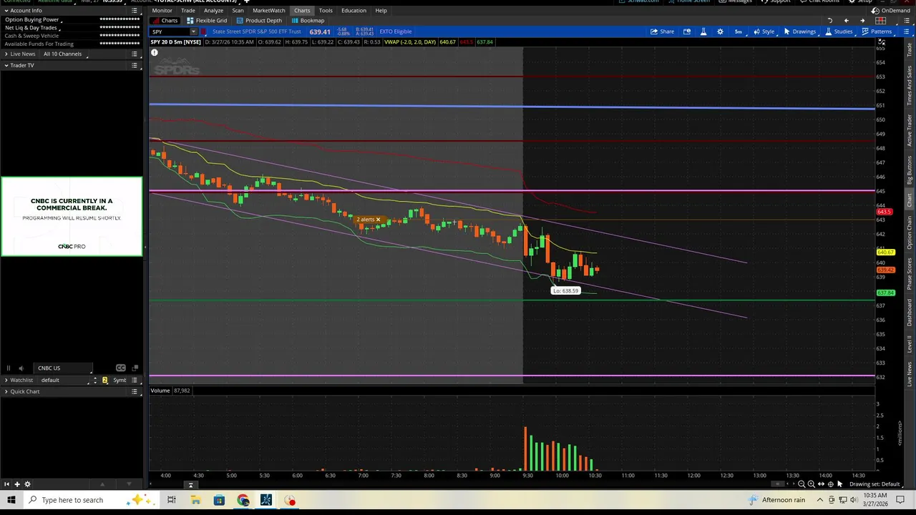The width and height of the screenshot is (916, 515).
Task: Open sidebar settings gear icon
Action: pyautogui.click(x=28, y=484)
